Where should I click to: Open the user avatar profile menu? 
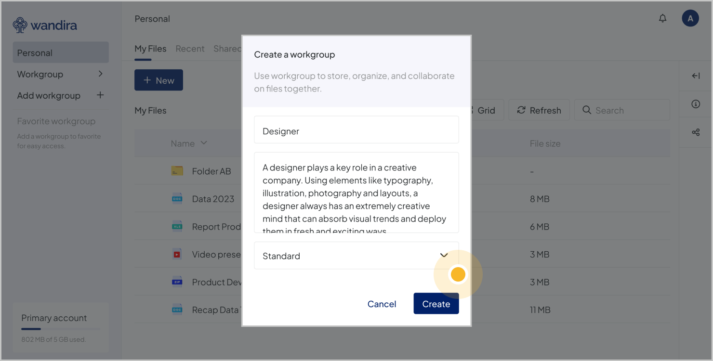click(x=690, y=19)
